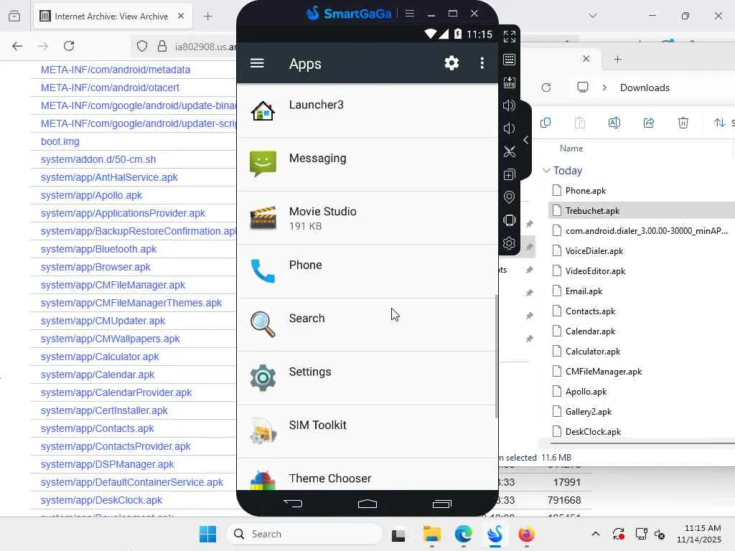The image size is (735, 551).
Task: Open Messaging app entry
Action: click(367, 164)
